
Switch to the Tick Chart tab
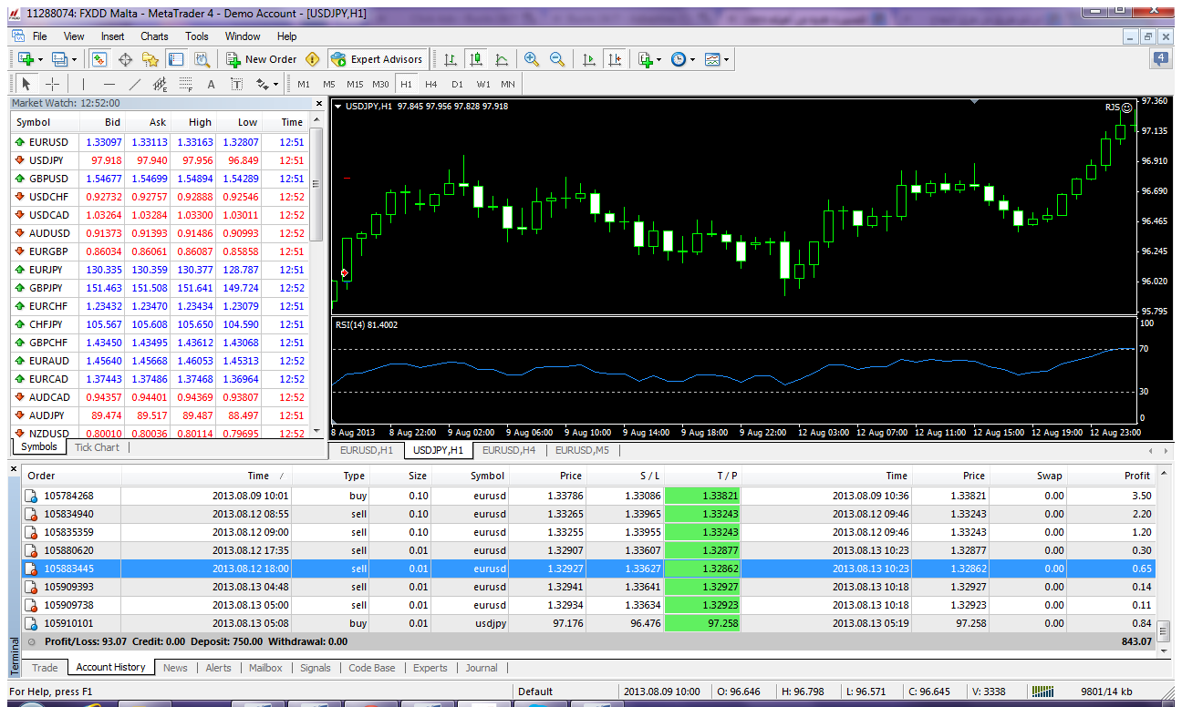click(x=97, y=447)
